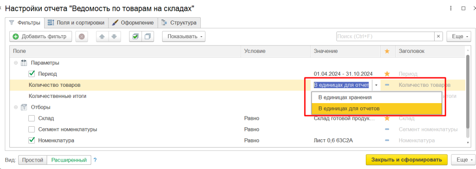The width and height of the screenshot is (476, 169).
Task: Uncheck the Номенклатура filter checkbox
Action: [32, 141]
